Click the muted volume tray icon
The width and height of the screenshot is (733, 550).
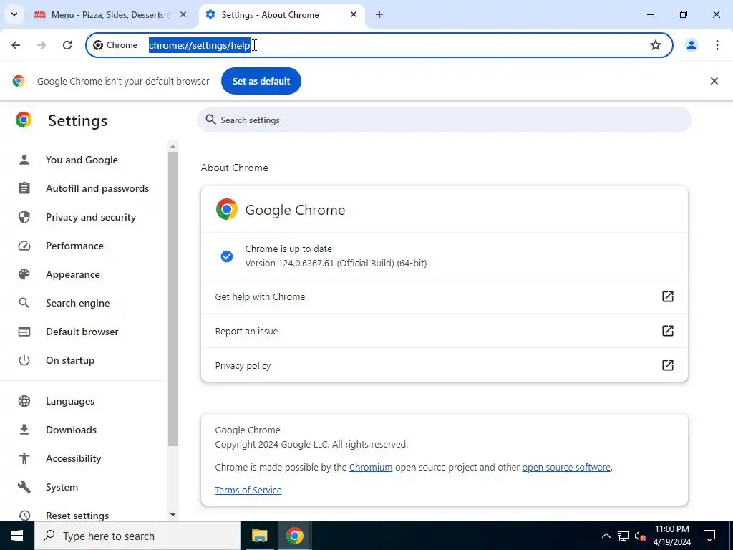(640, 536)
